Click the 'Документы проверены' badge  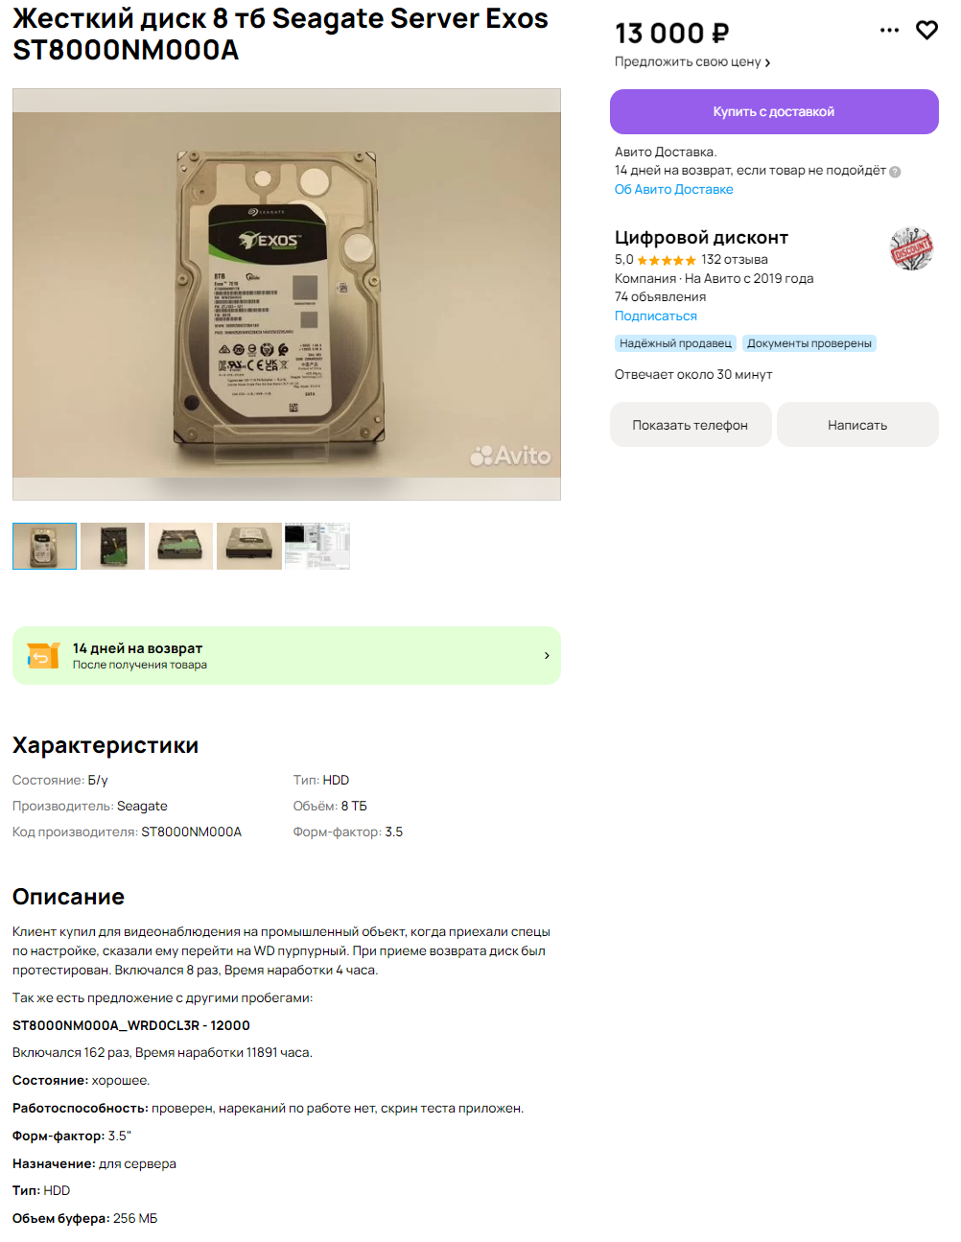[809, 343]
